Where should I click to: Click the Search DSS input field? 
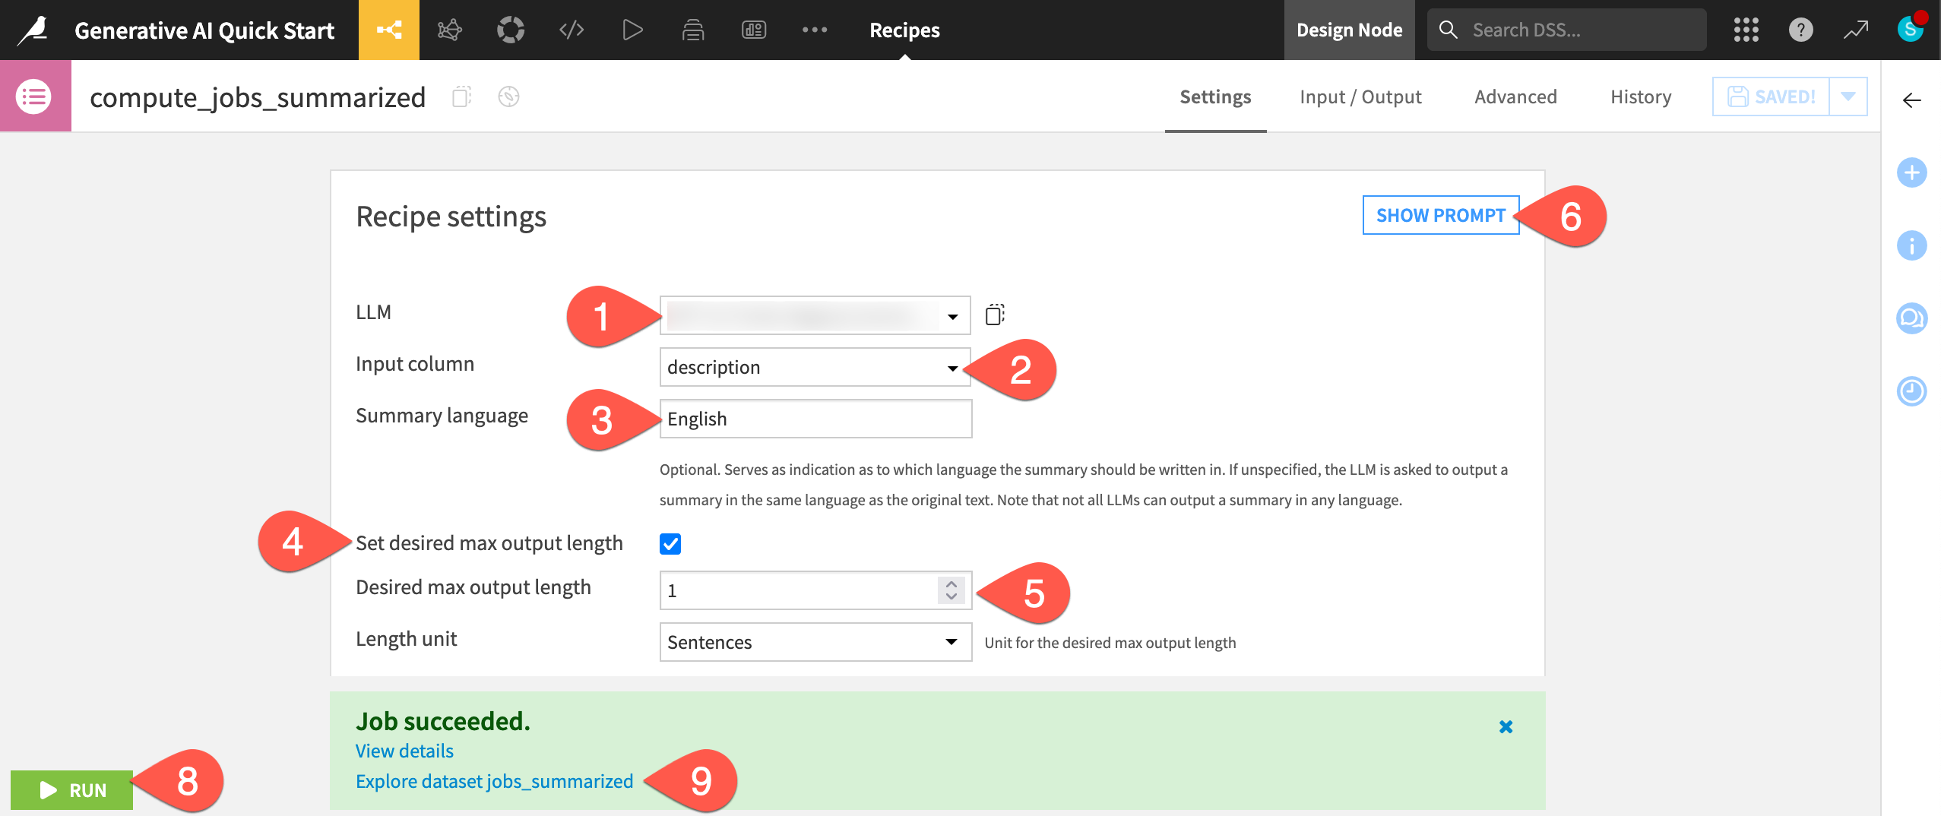pos(1567,29)
